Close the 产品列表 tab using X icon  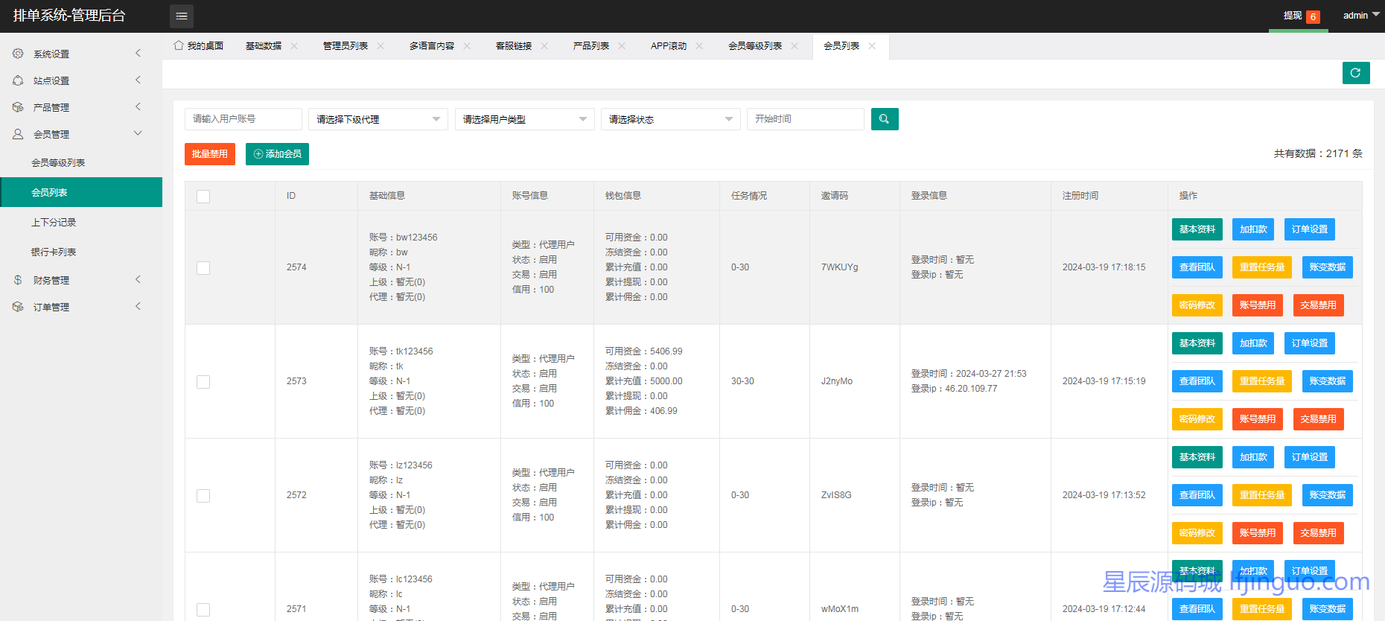(x=622, y=46)
